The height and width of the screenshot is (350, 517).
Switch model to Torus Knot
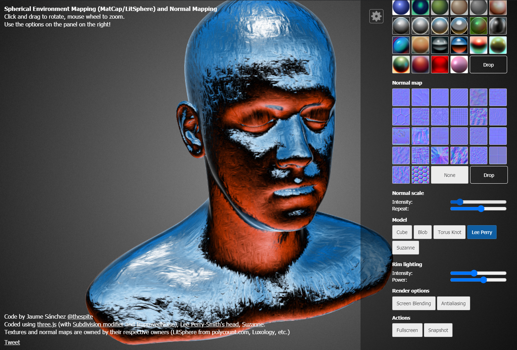click(x=449, y=232)
